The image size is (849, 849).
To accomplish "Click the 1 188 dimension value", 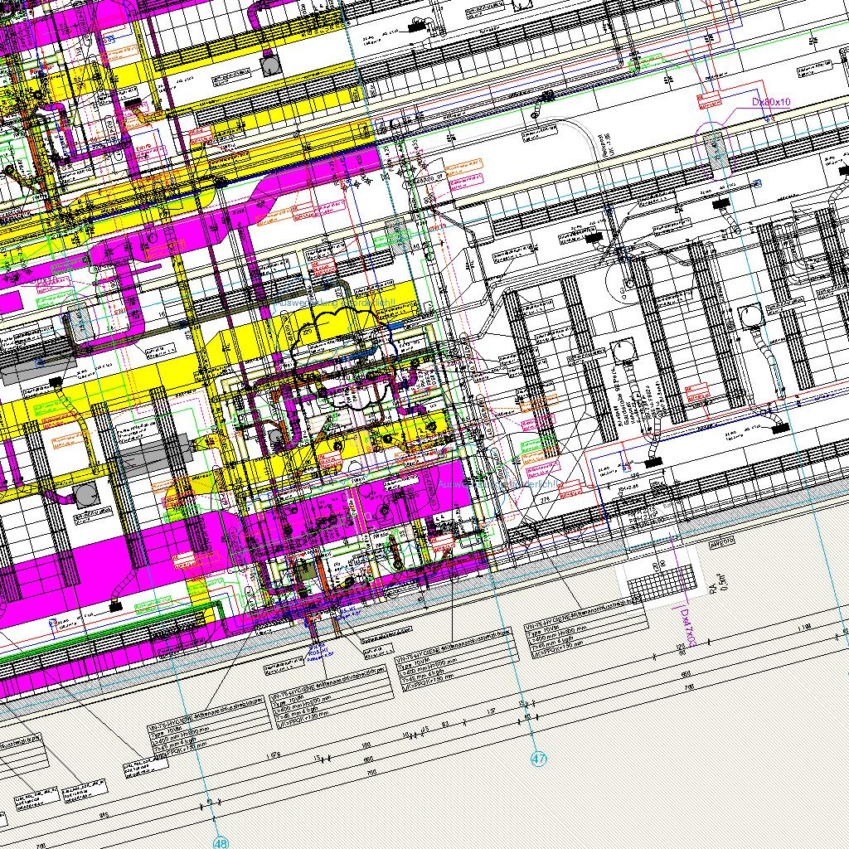I will 802,629.
